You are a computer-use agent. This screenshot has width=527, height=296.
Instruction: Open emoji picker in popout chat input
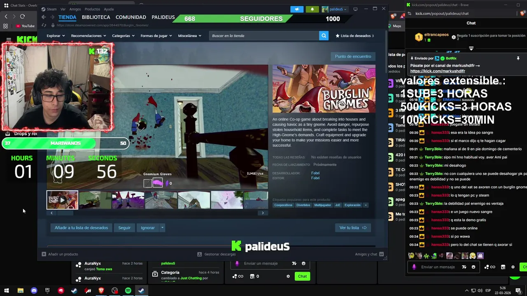click(473, 267)
